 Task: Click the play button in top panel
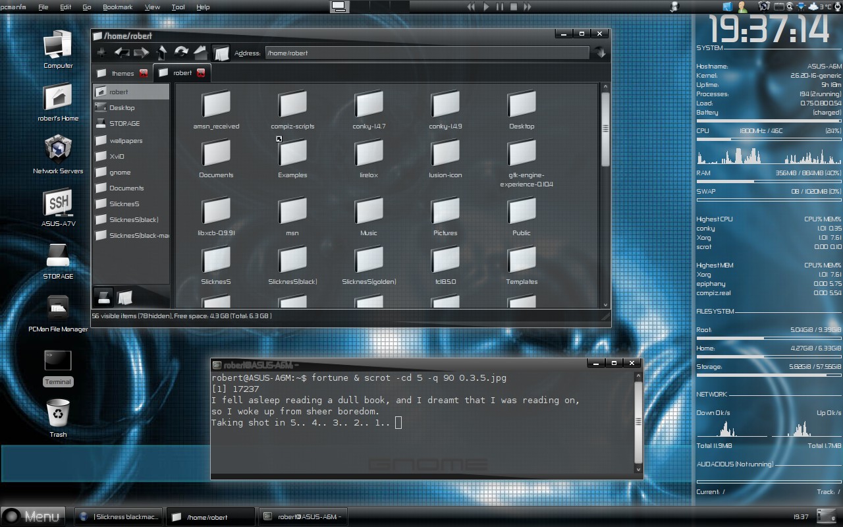pyautogui.click(x=487, y=7)
